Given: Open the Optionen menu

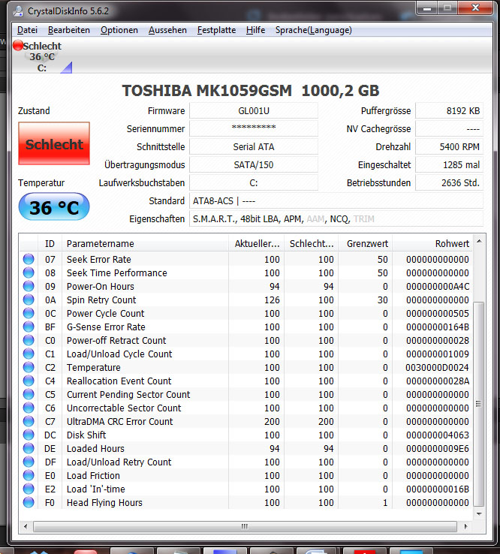Looking at the screenshot, I should click(x=119, y=30).
